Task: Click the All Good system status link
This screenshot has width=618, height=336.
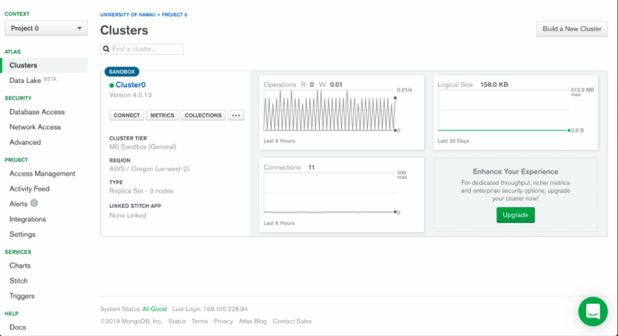Action: [x=154, y=309]
